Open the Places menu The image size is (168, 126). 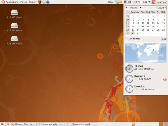[24, 2]
